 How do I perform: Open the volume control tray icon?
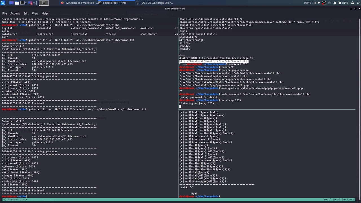tap(329, 3)
